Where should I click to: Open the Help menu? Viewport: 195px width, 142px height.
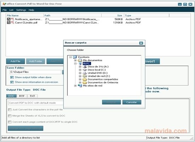31,10
